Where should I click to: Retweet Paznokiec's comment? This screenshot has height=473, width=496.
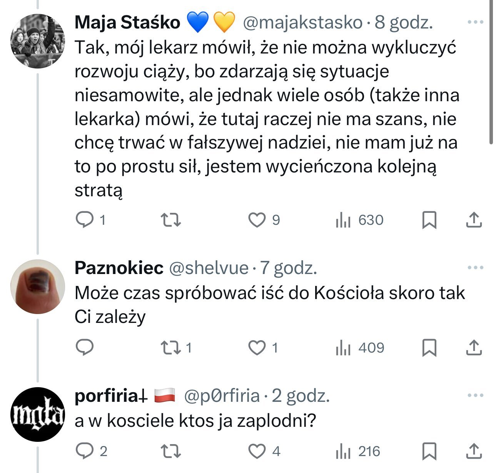pos(170,348)
